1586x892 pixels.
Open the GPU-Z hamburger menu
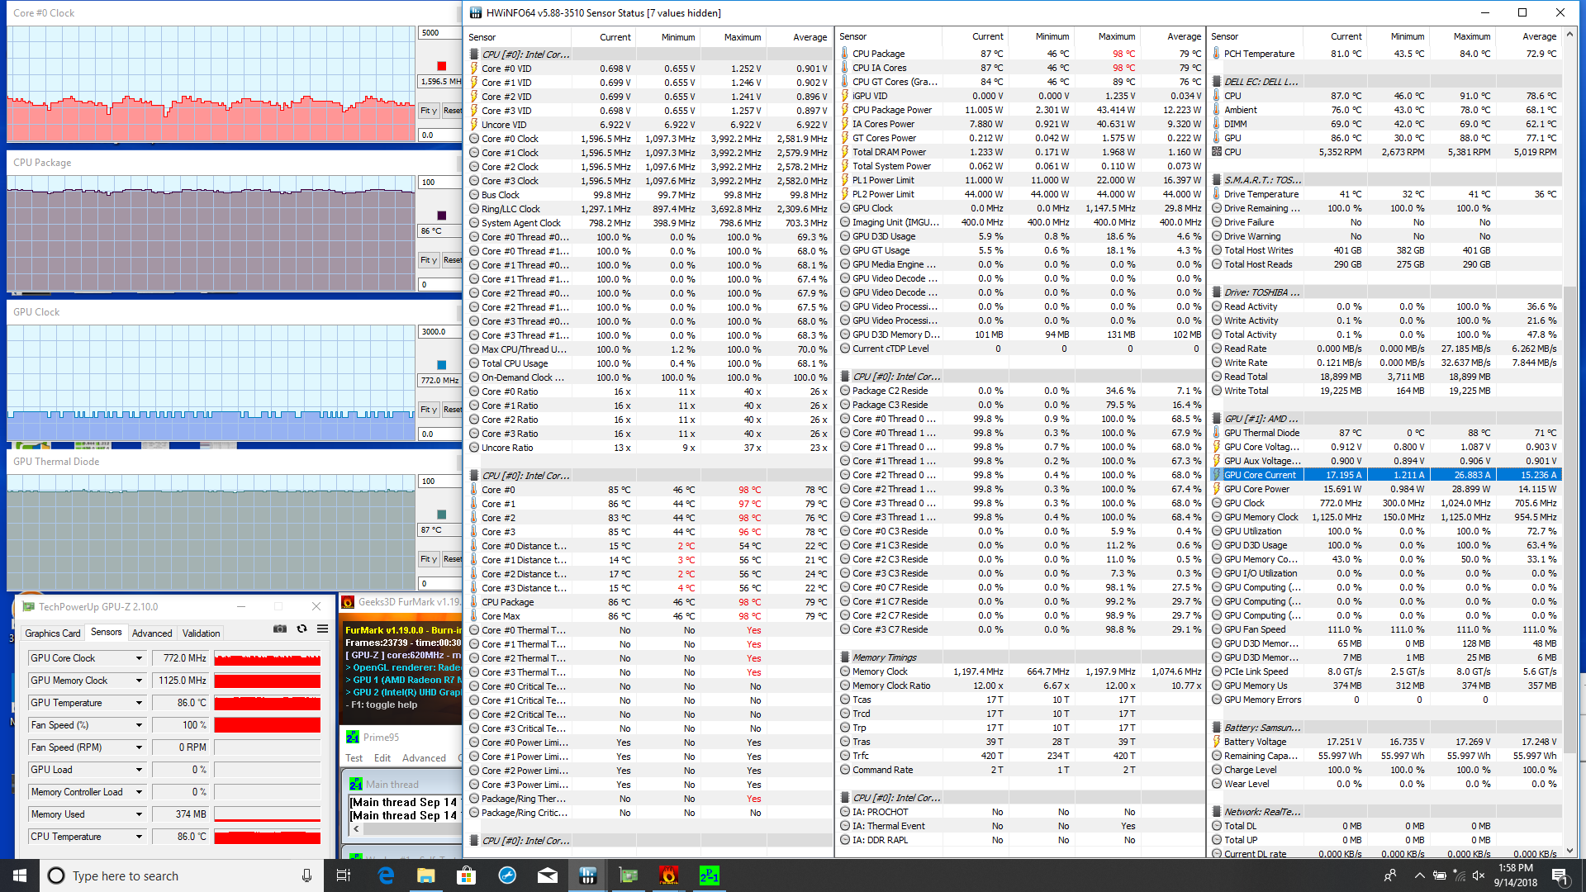(322, 629)
